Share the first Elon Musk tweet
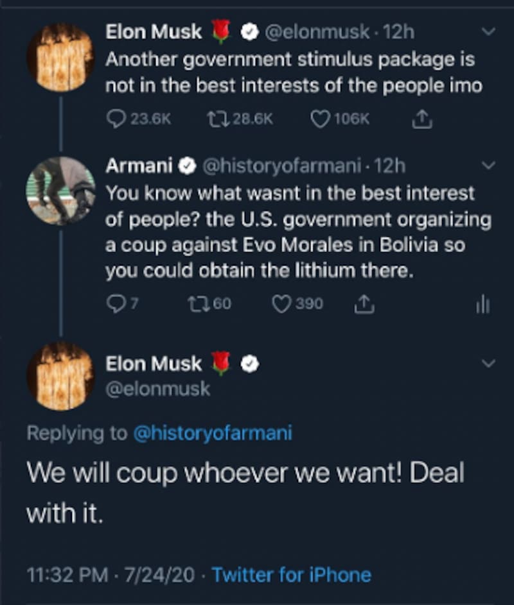Image resolution: width=514 pixels, height=605 pixels. click(x=421, y=119)
